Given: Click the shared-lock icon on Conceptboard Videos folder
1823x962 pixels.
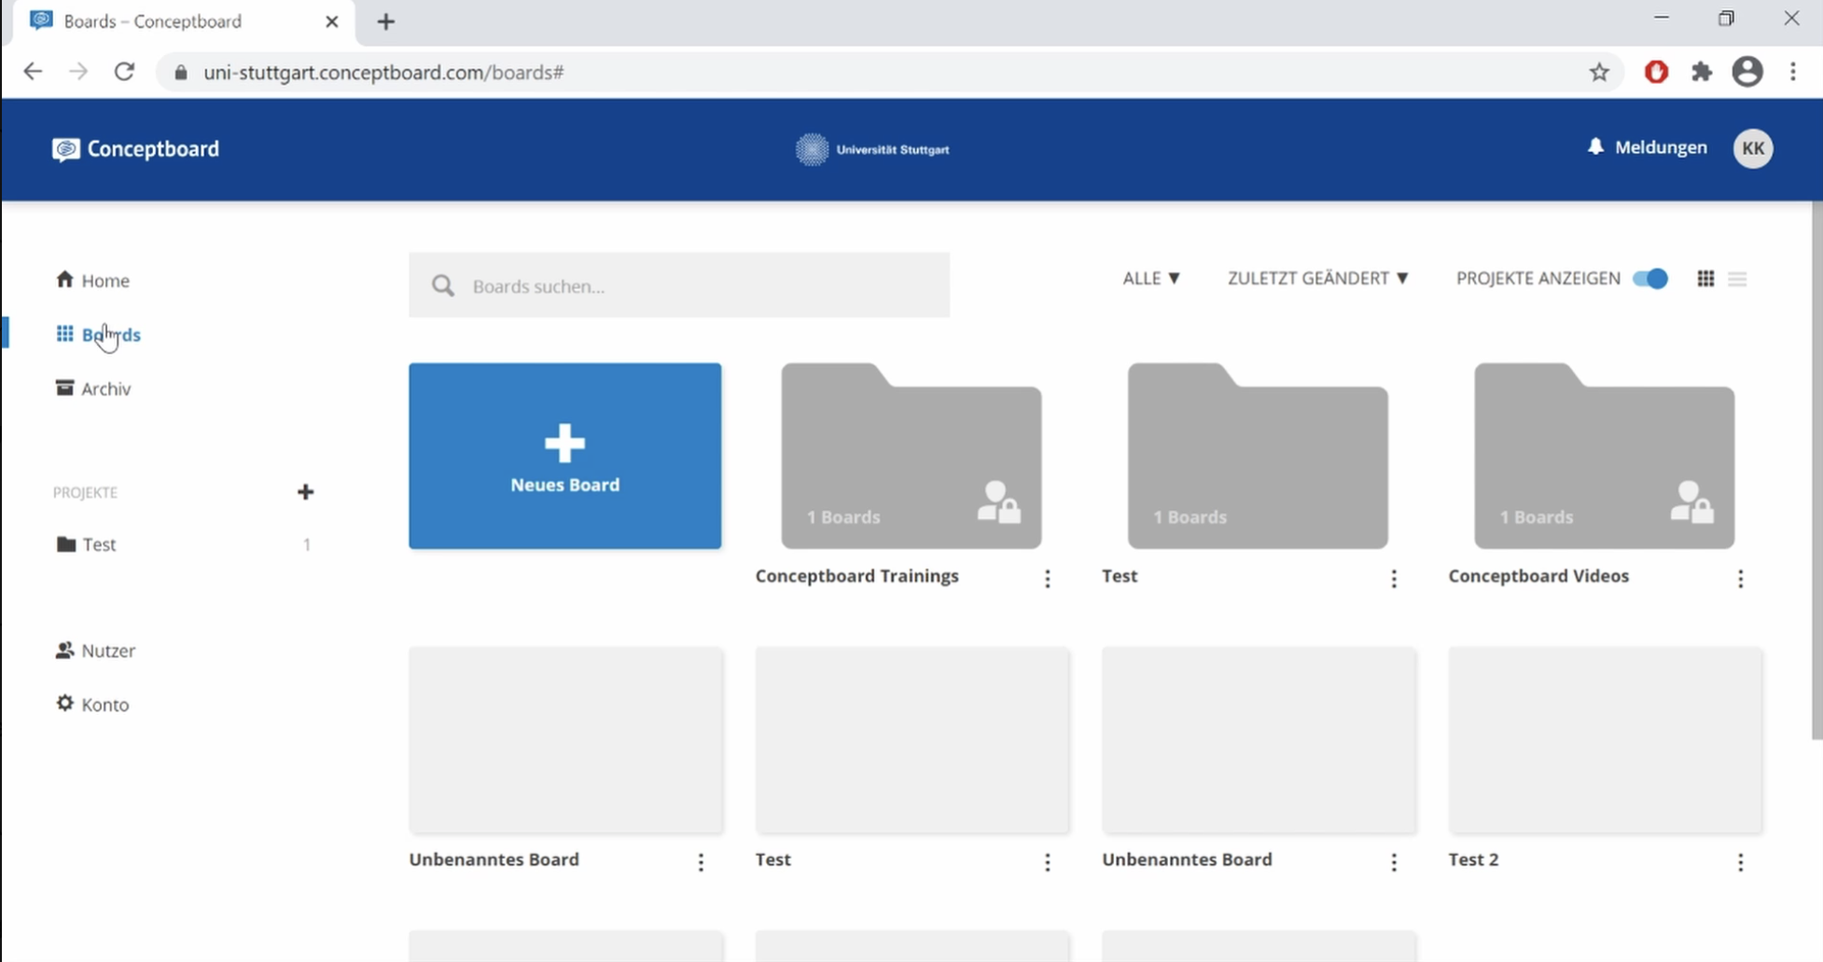Looking at the screenshot, I should (1691, 502).
